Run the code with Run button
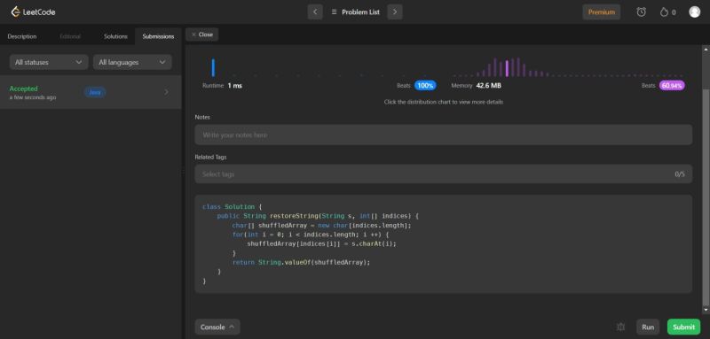 tap(648, 327)
